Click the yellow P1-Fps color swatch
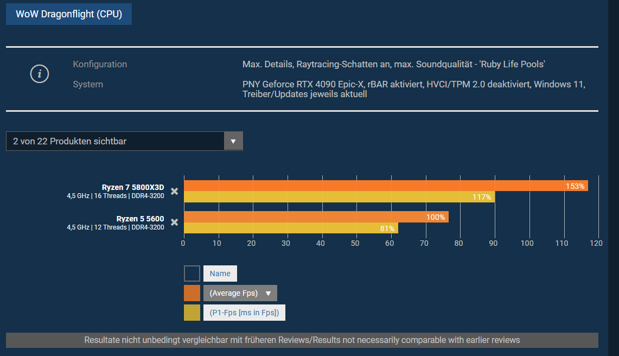 tap(192, 313)
